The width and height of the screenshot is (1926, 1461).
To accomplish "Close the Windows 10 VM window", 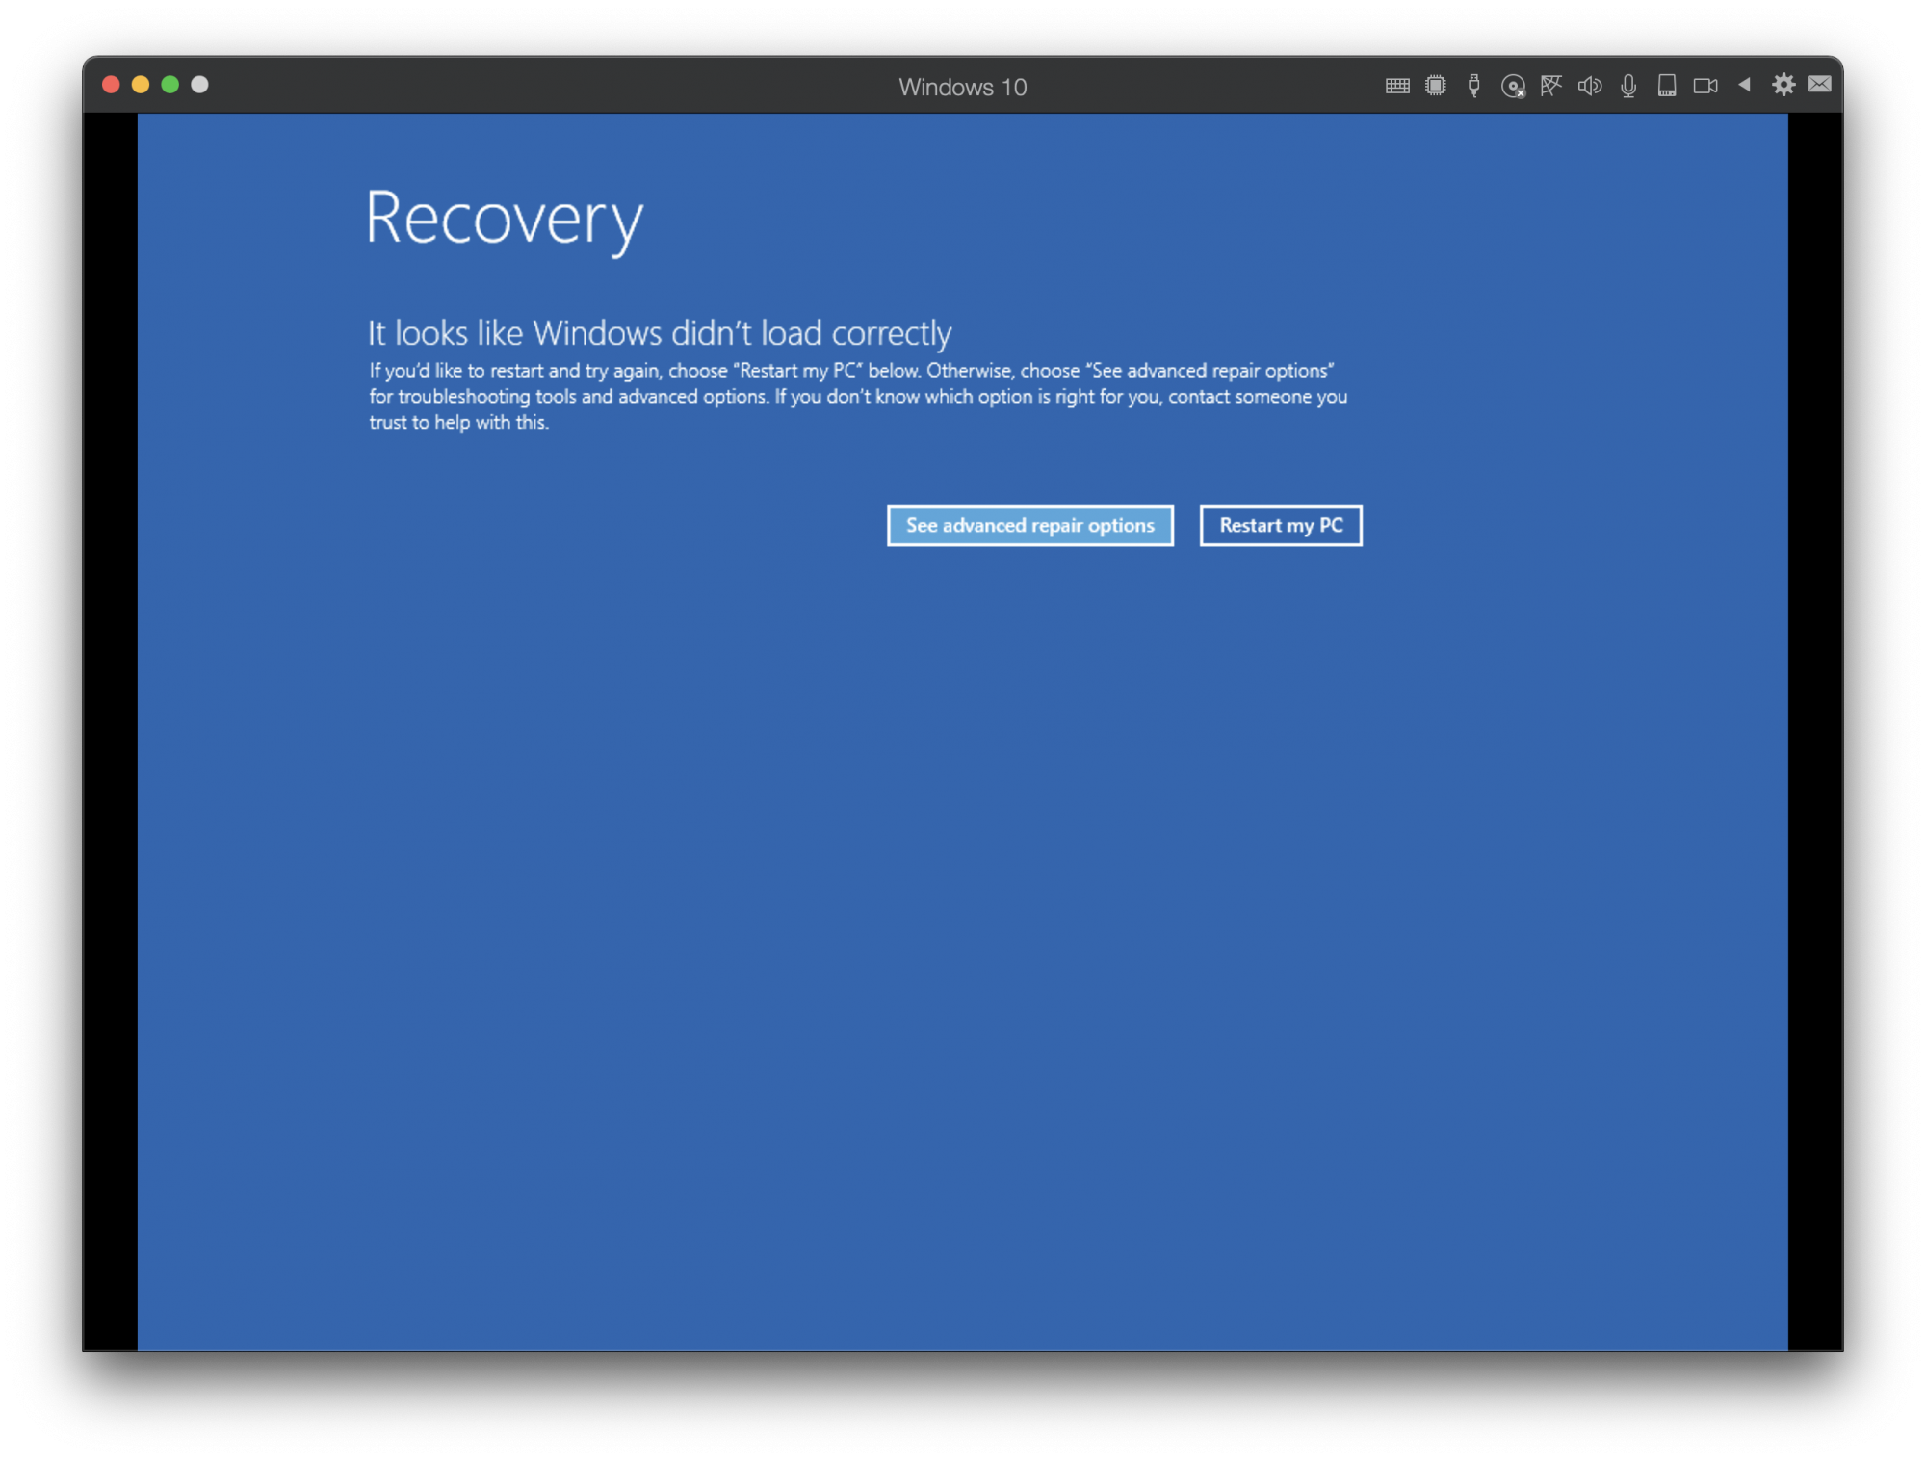I will [111, 85].
